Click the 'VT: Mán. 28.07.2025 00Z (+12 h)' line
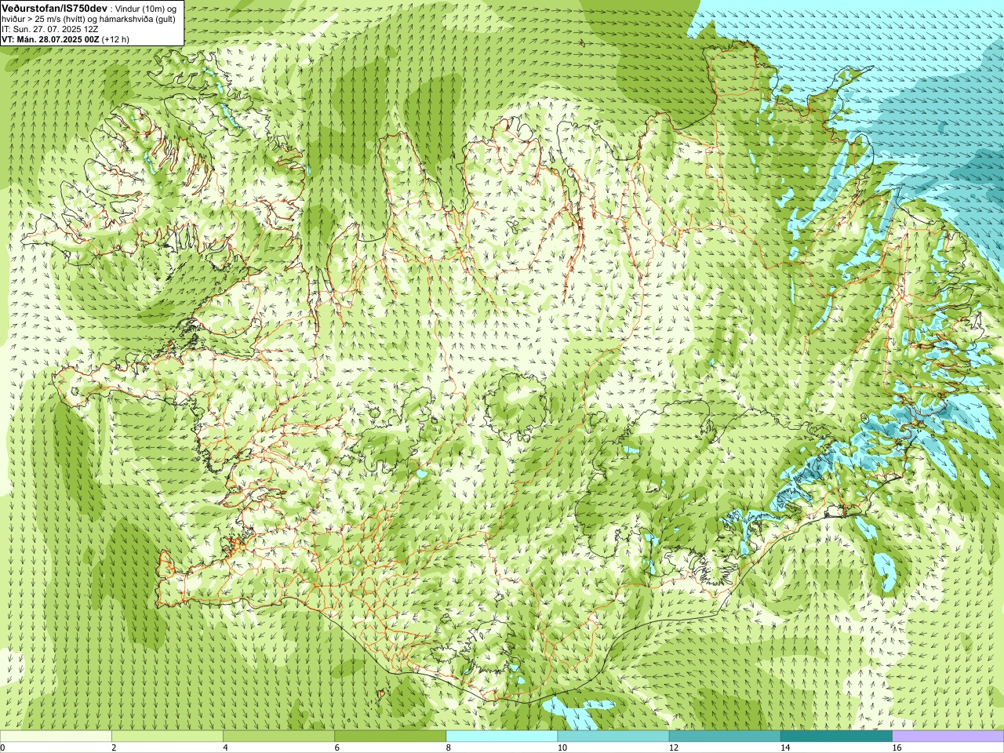This screenshot has width=1004, height=753. pyautogui.click(x=65, y=39)
